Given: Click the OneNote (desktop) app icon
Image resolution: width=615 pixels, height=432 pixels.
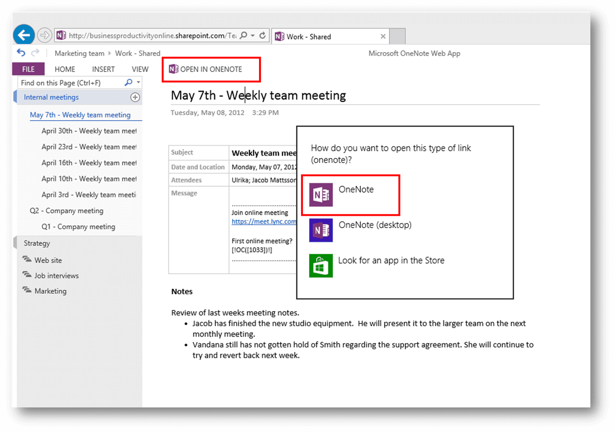Looking at the screenshot, I should point(321,230).
